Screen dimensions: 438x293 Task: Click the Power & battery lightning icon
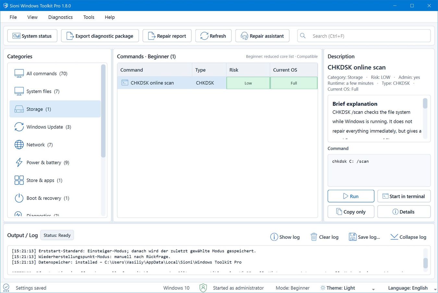(x=19, y=162)
